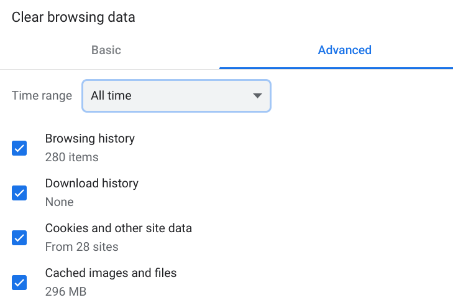This screenshot has width=453, height=305.
Task: Untick the Cached images and files checkbox
Action: (19, 283)
